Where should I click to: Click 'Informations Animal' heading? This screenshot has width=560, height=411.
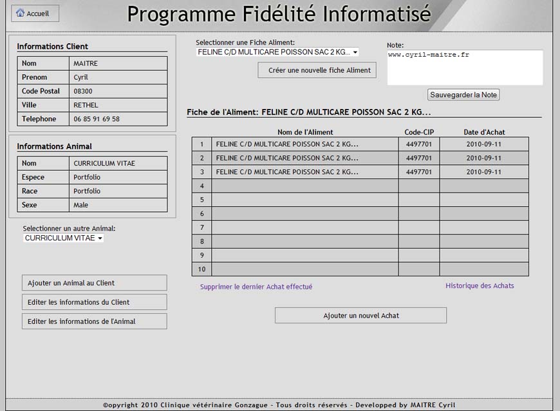[x=54, y=146]
